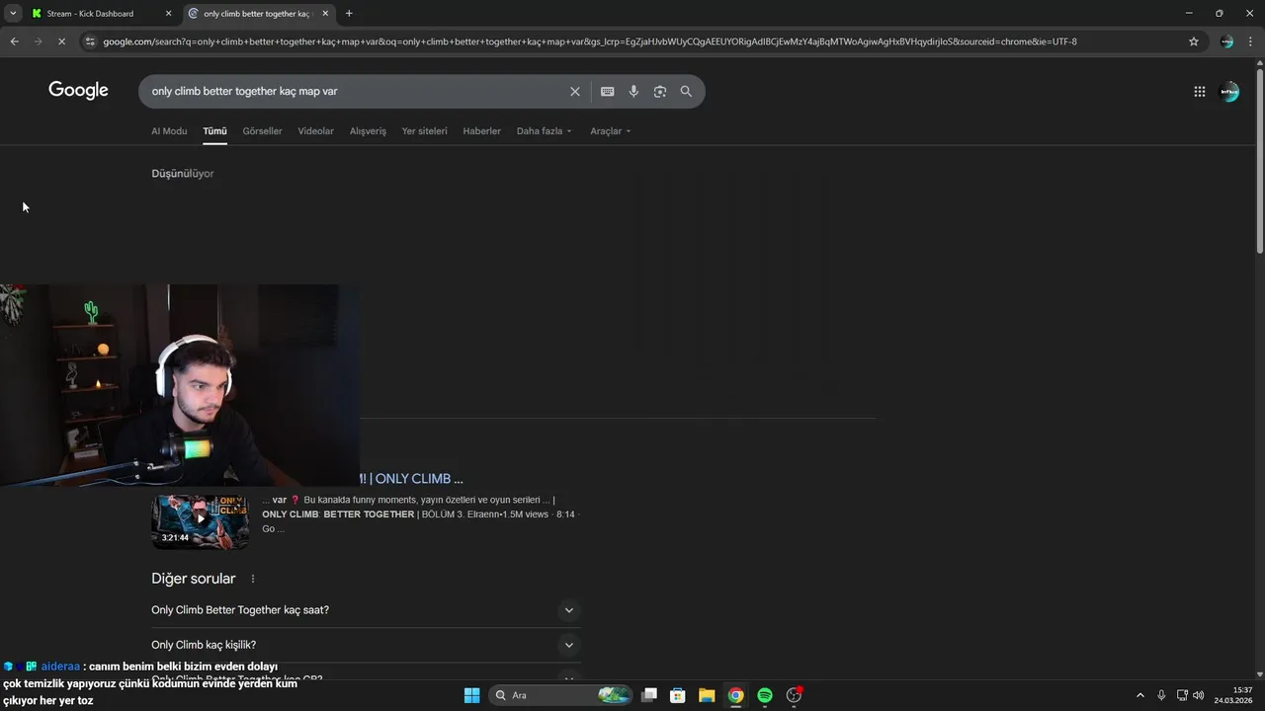Expand the Daha fazla dropdown
The image size is (1265, 711).
[x=544, y=131]
